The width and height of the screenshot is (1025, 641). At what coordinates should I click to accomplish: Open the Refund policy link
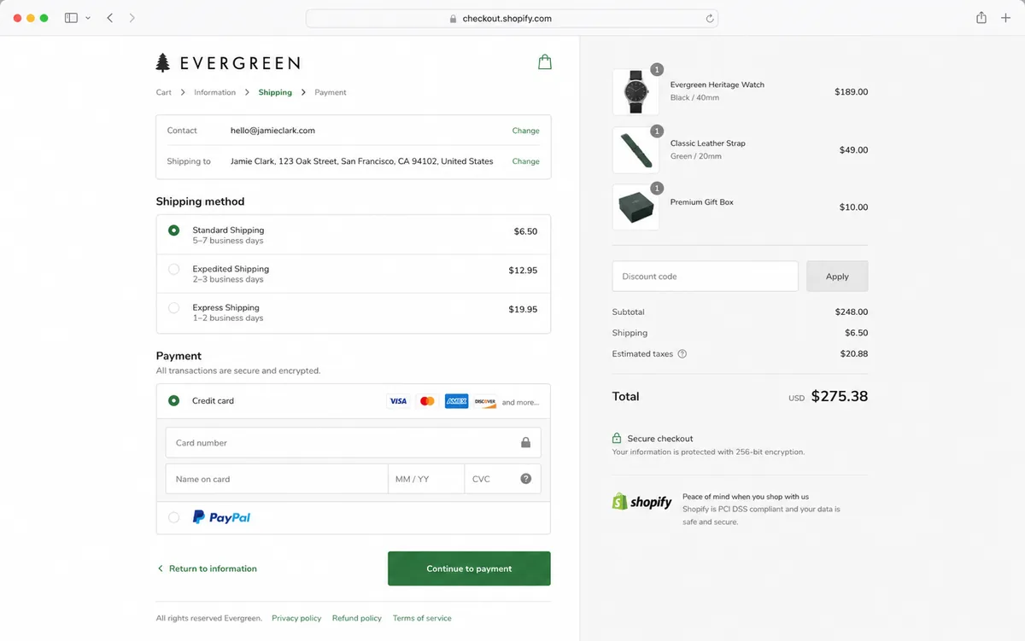(x=357, y=618)
